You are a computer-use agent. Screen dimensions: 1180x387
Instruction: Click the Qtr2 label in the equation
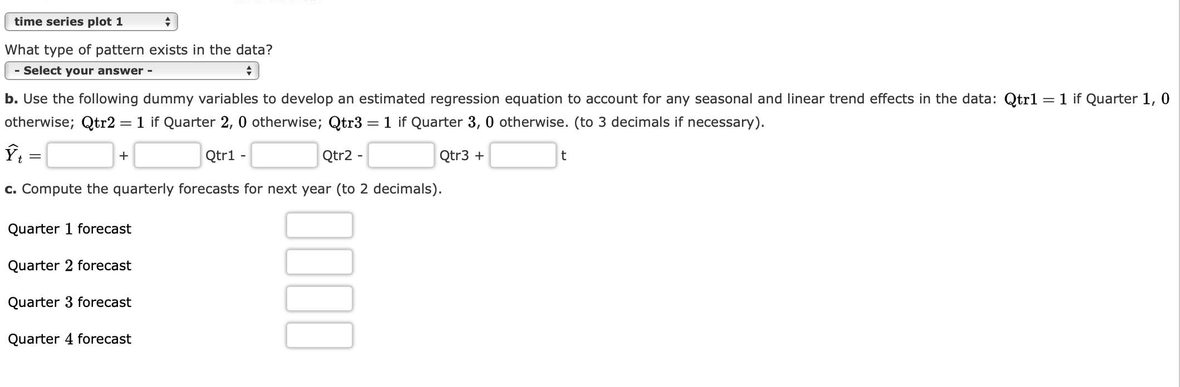(338, 156)
